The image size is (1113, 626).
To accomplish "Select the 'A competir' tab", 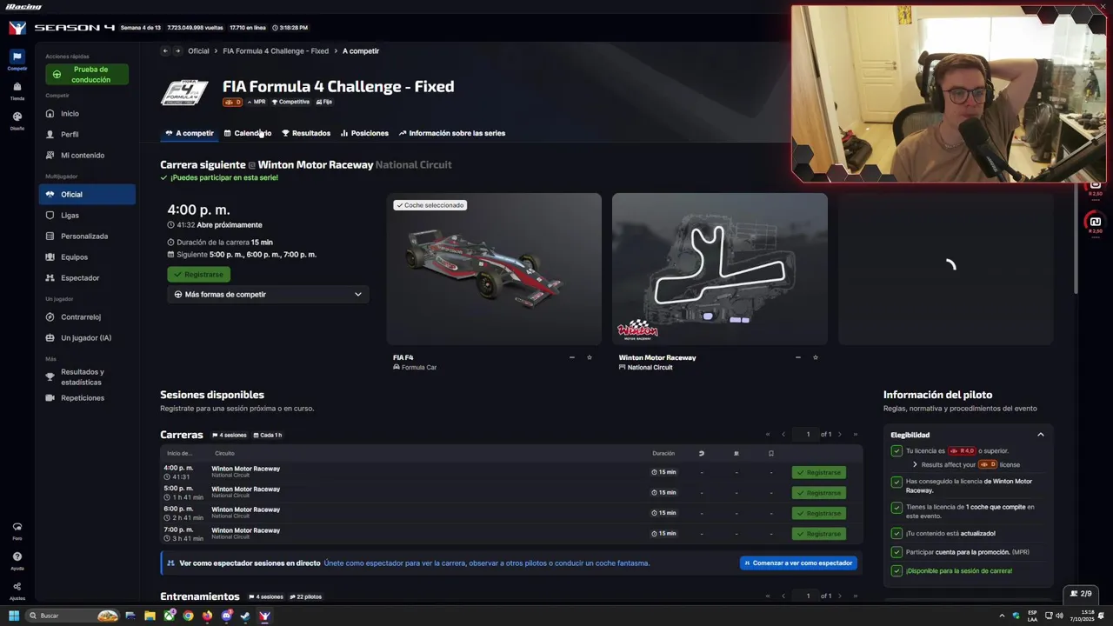I will (x=189, y=133).
